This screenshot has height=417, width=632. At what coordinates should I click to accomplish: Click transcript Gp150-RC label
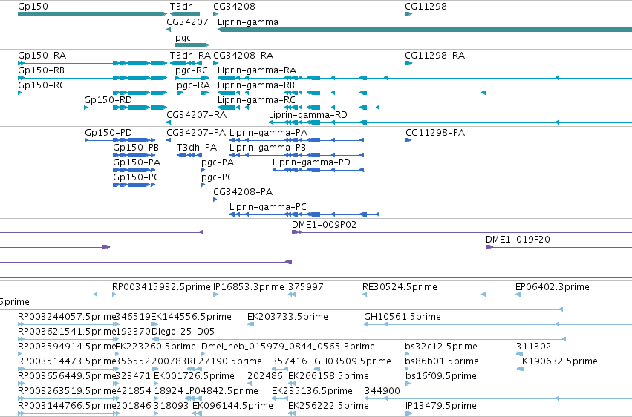(42, 85)
